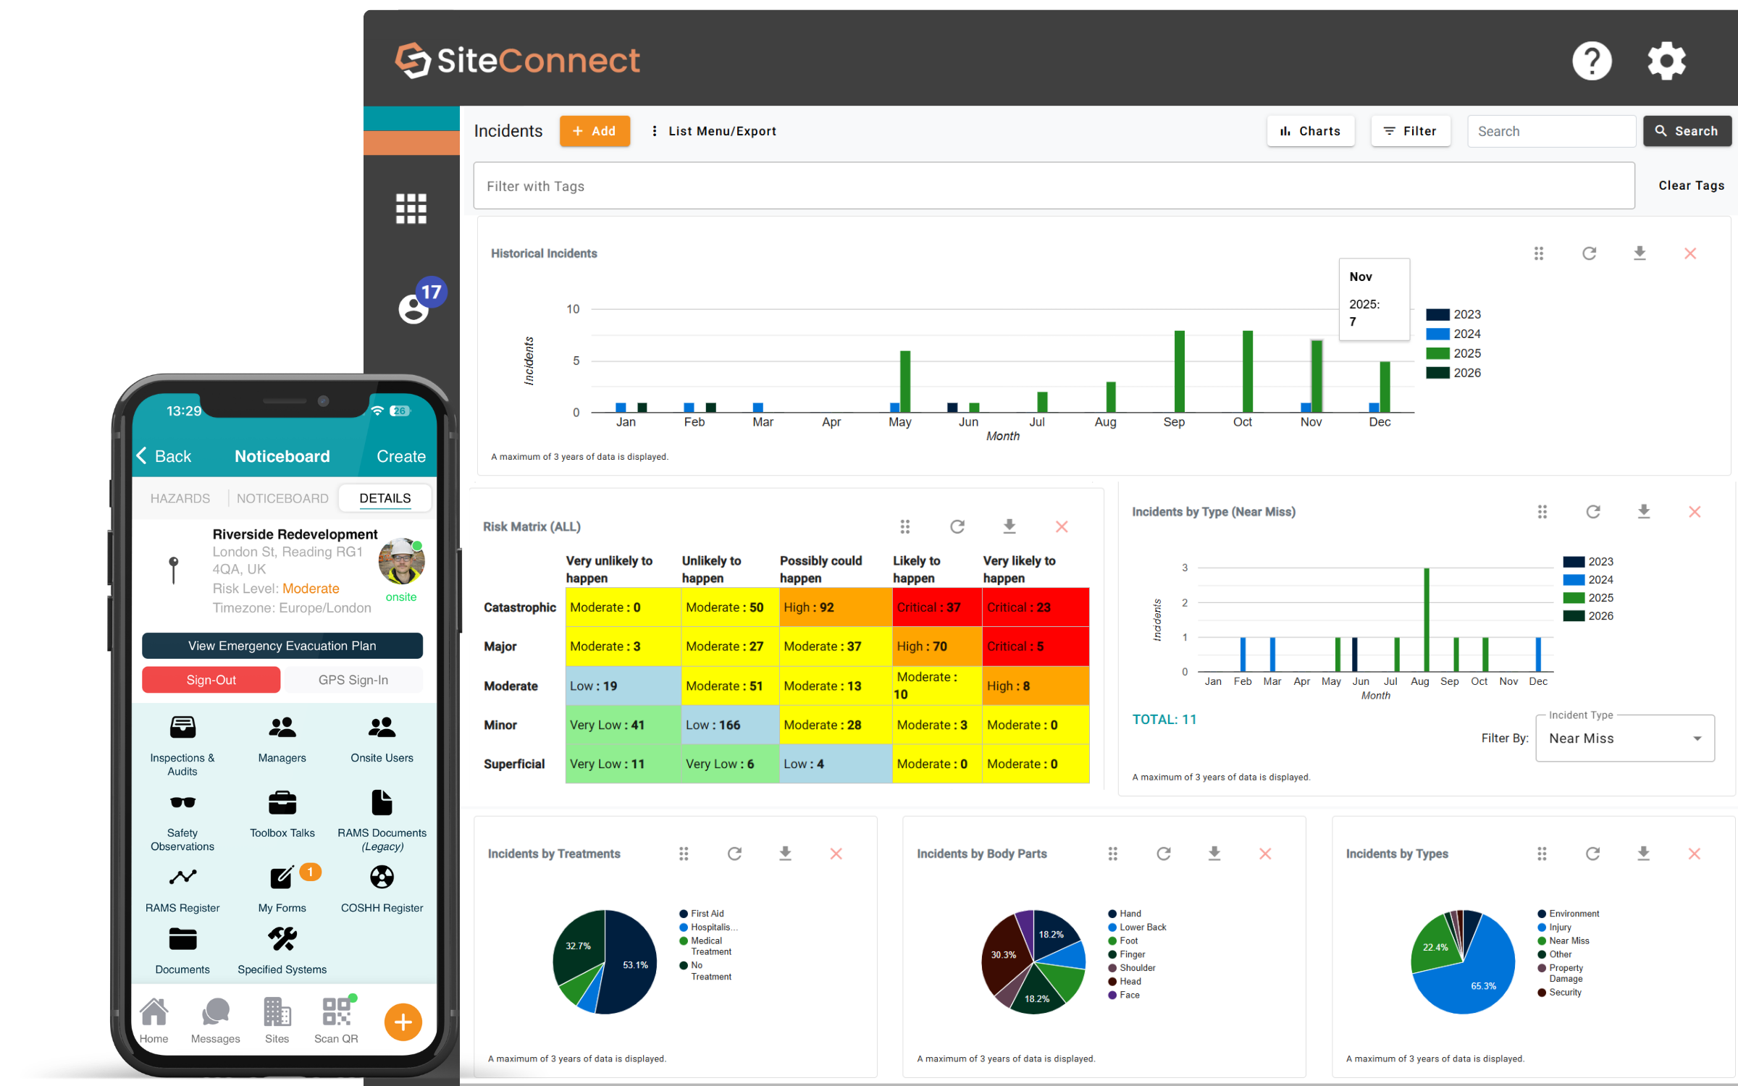Open the Charts button
Viewport: 1738px width, 1086px height.
coord(1311,131)
